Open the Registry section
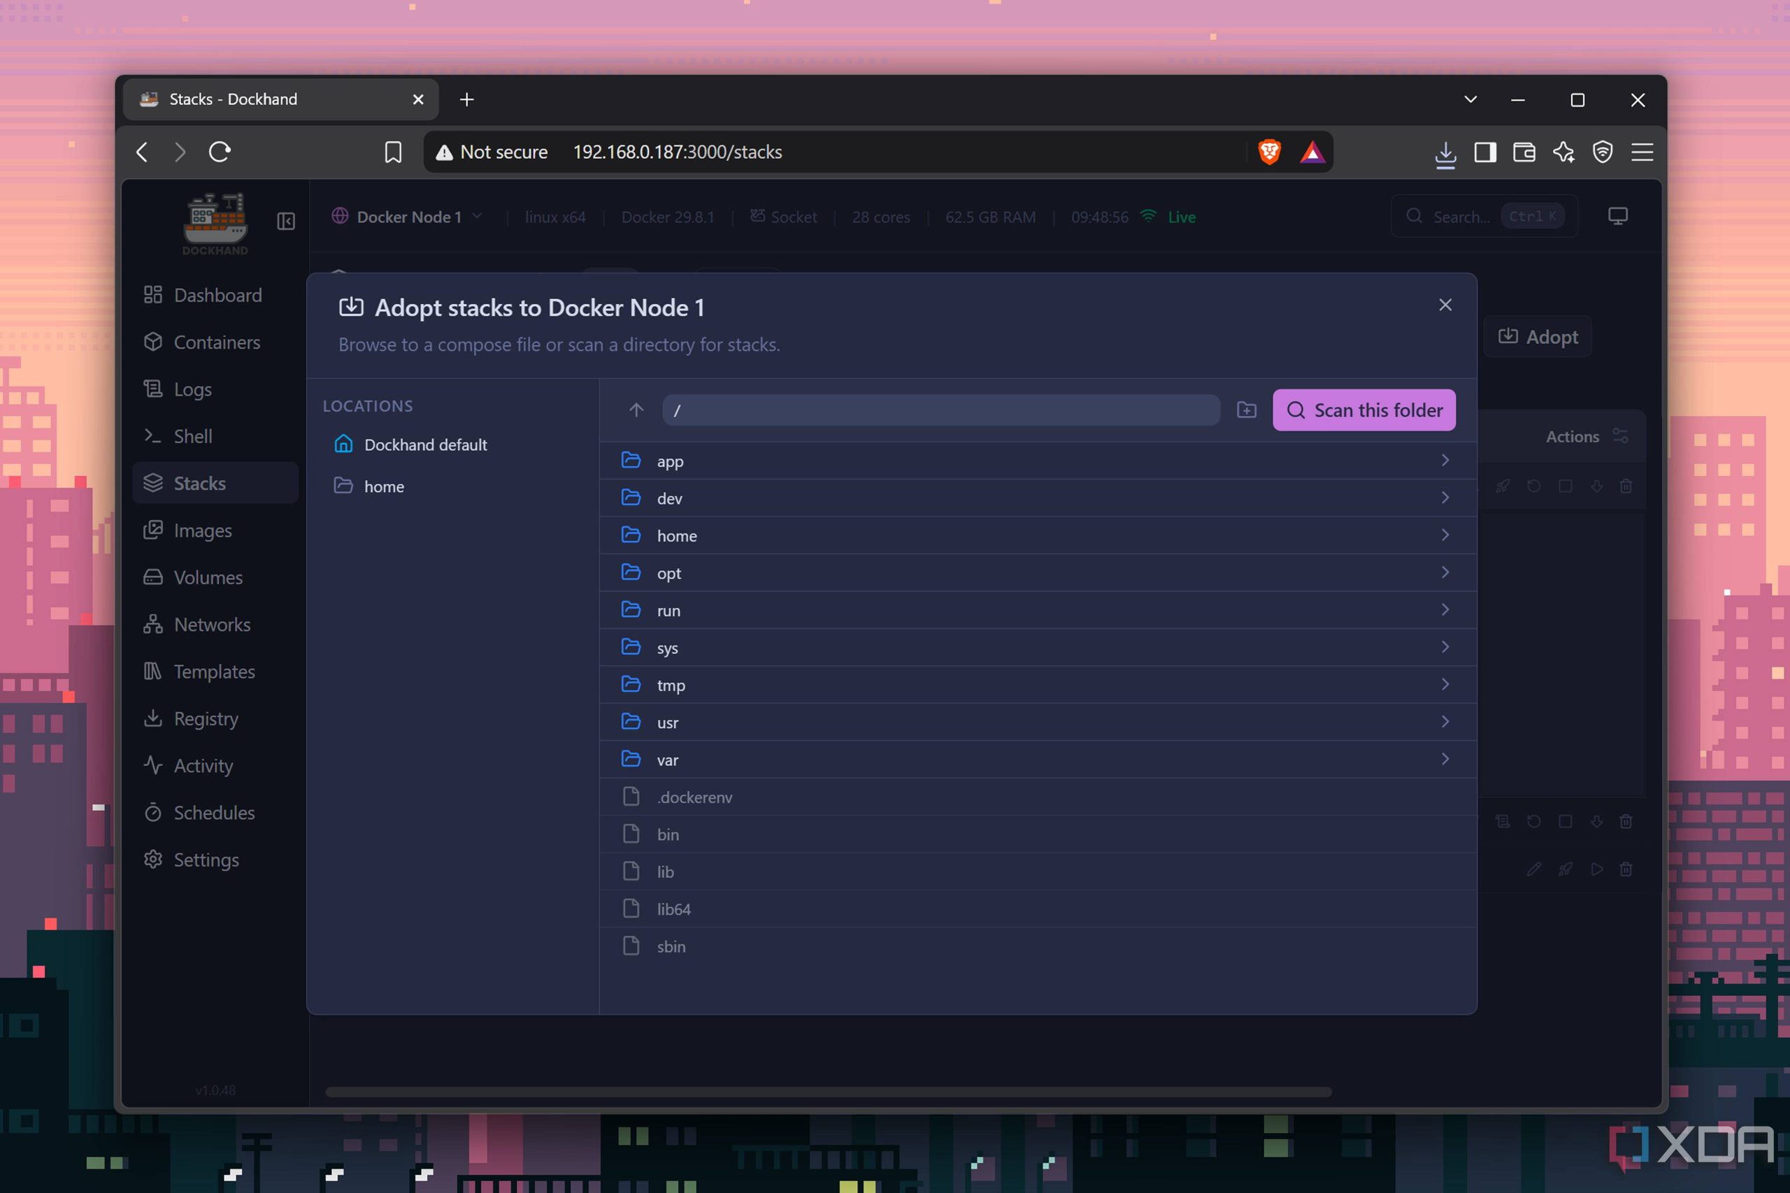This screenshot has width=1790, height=1193. pyautogui.click(x=215, y=719)
